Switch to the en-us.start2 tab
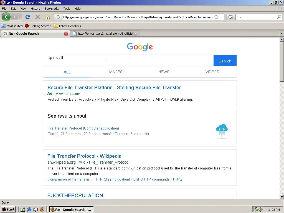The image size is (284, 213). [x=105, y=34]
